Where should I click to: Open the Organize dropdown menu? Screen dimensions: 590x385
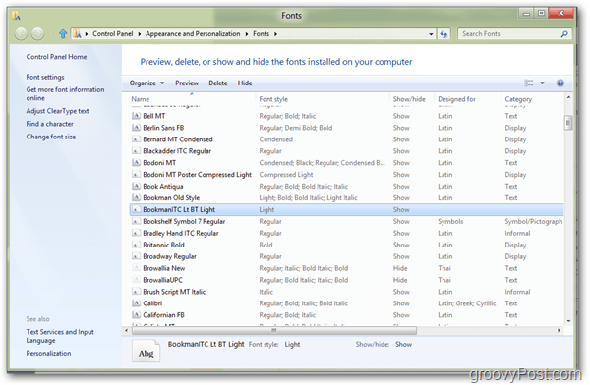point(147,83)
